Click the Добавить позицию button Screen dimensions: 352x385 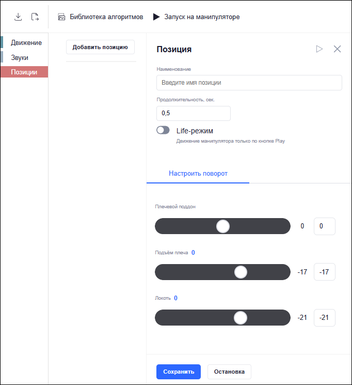pyautogui.click(x=100, y=47)
